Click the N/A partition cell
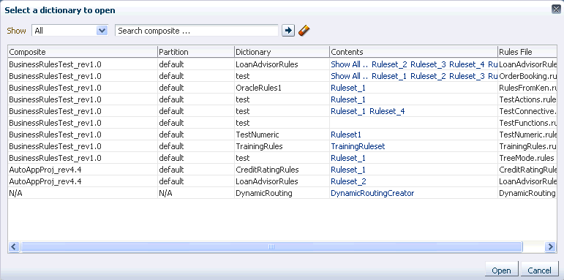 (x=196, y=193)
